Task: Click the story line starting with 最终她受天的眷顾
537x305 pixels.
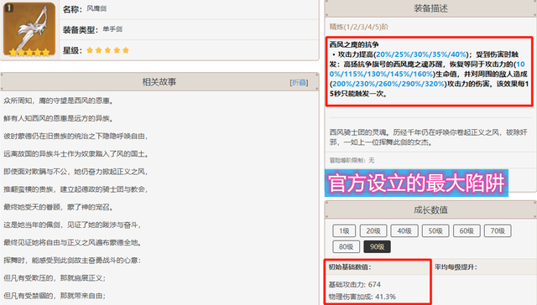Action: [59, 207]
